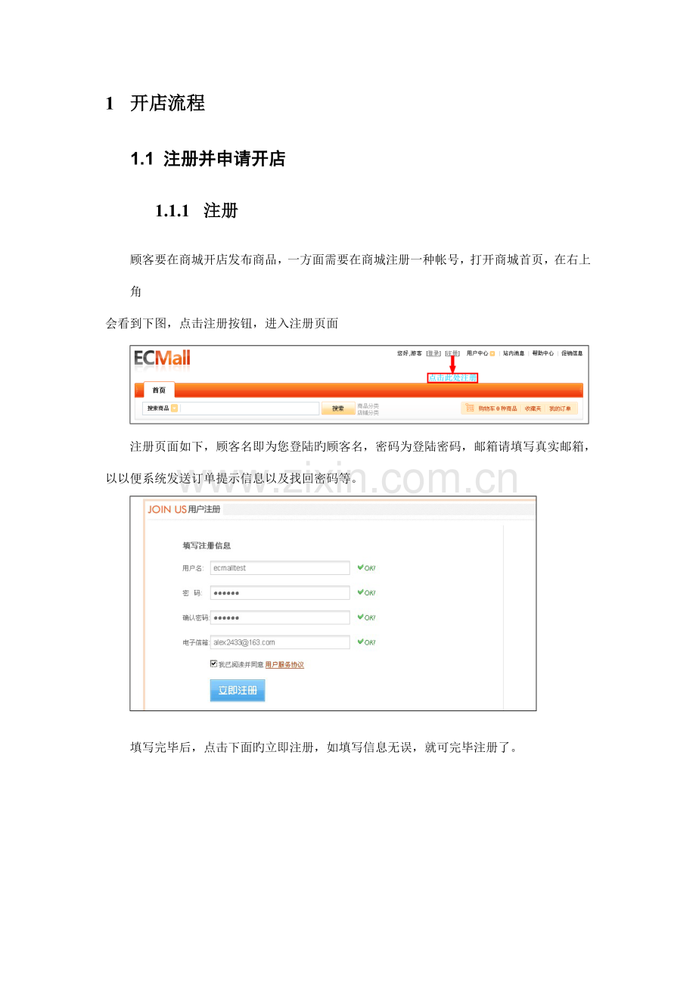Click the shopping cart icon

(x=470, y=409)
